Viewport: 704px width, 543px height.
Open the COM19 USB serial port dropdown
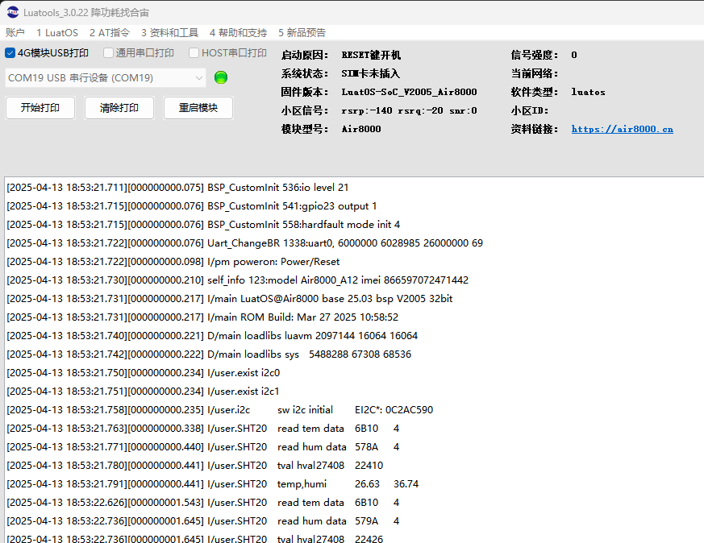[106, 78]
